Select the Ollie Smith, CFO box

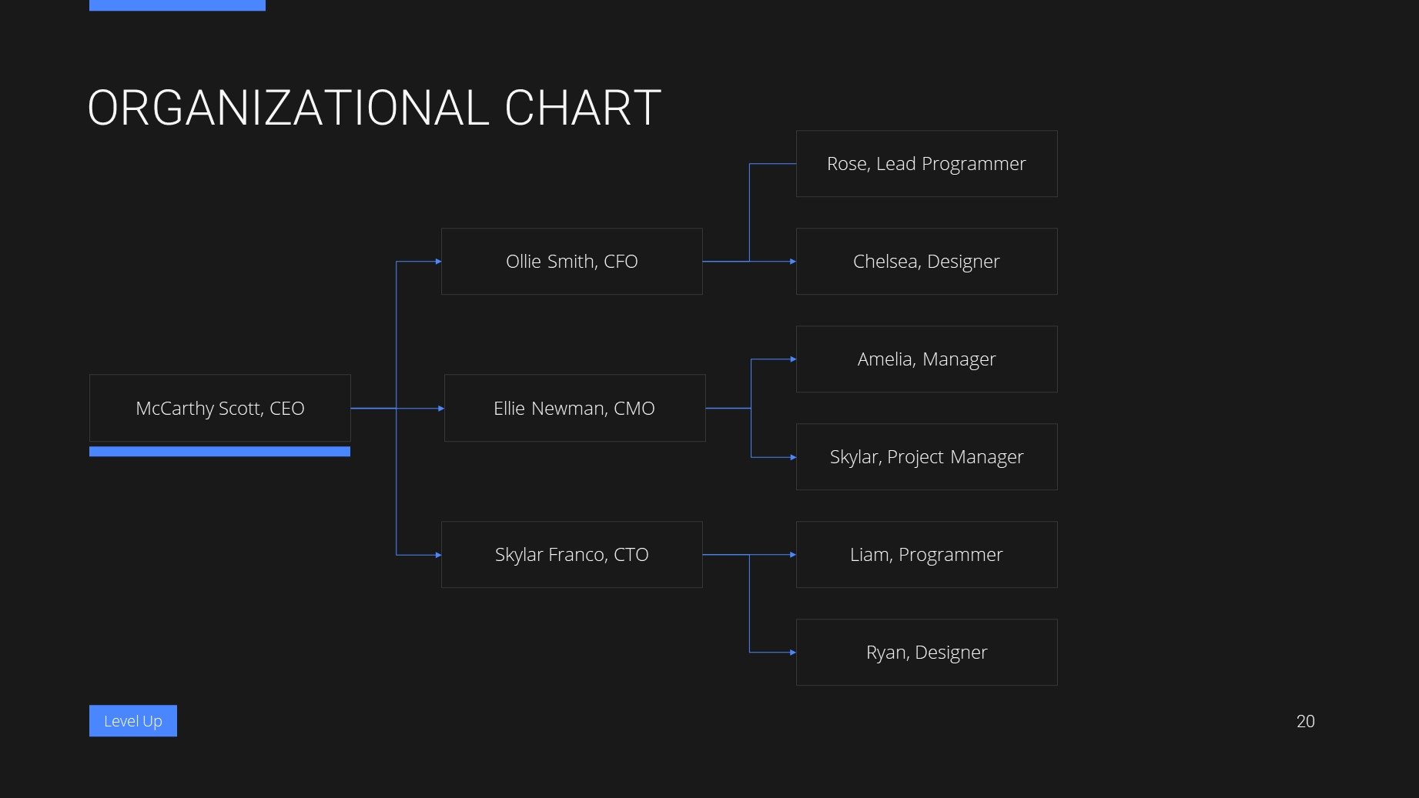point(572,262)
